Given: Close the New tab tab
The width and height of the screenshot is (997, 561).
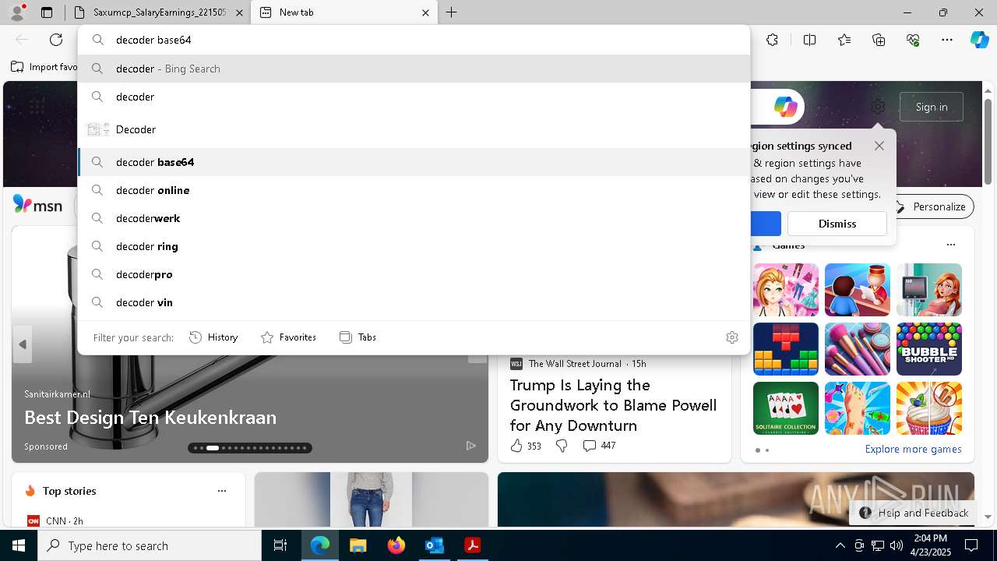Looking at the screenshot, I should [426, 12].
